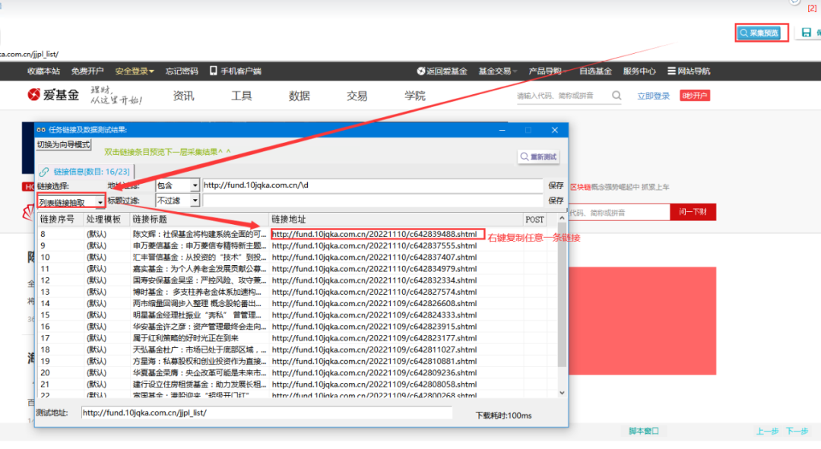Click the 问一下财 button

[x=693, y=212]
